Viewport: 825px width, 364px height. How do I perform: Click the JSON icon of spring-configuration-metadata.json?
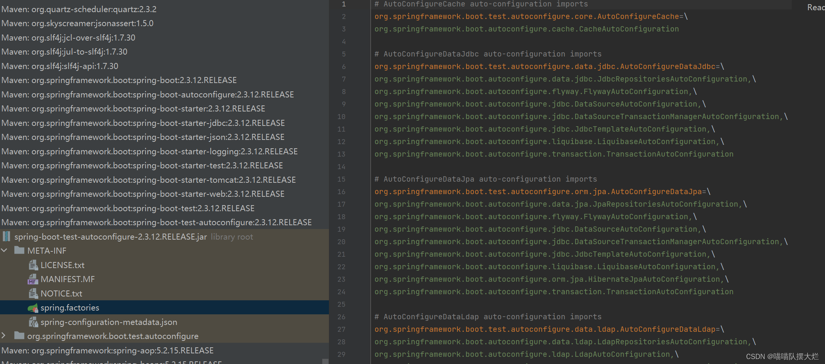pos(33,322)
